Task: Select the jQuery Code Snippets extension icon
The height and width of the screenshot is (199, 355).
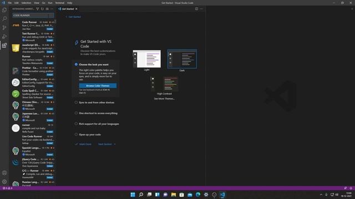Action: (x=16, y=162)
